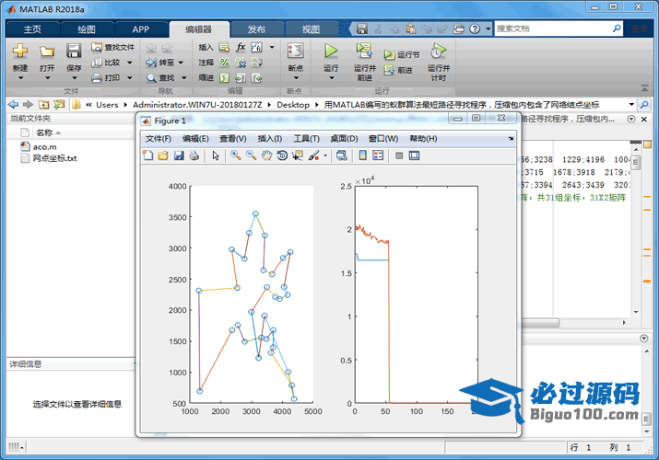Click Run and Time (运行并计时) icon
The height and width of the screenshot is (460, 659).
point(438,51)
